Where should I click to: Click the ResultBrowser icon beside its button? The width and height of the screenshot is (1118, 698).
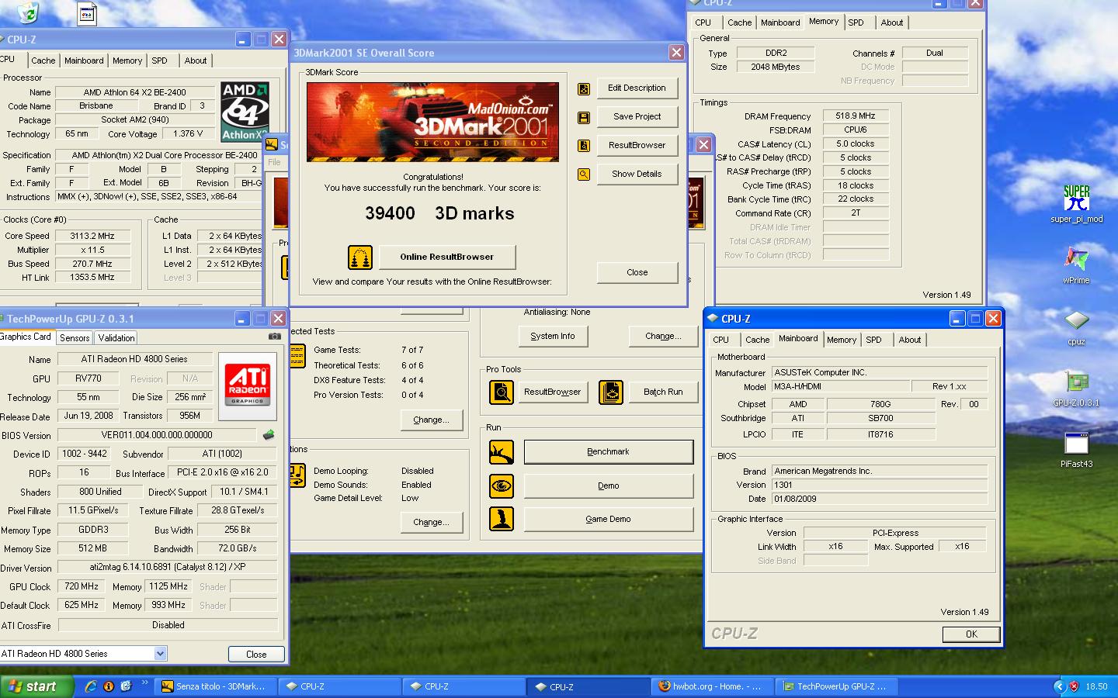click(x=584, y=146)
